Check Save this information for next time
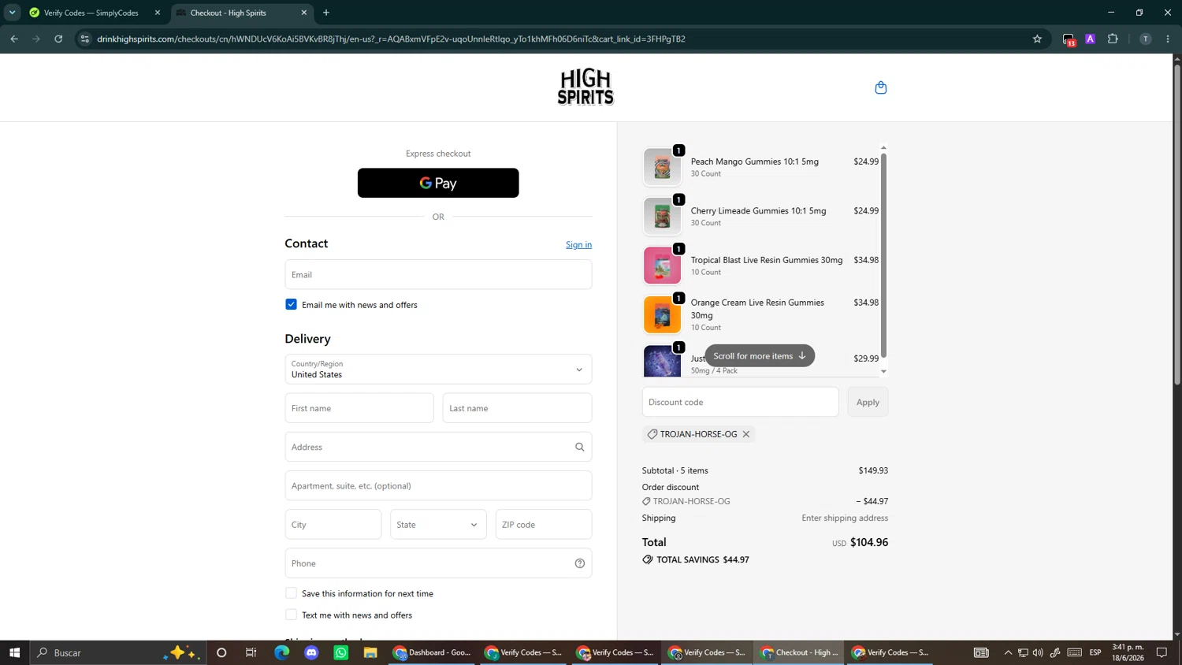This screenshot has height=665, width=1182. pyautogui.click(x=291, y=593)
